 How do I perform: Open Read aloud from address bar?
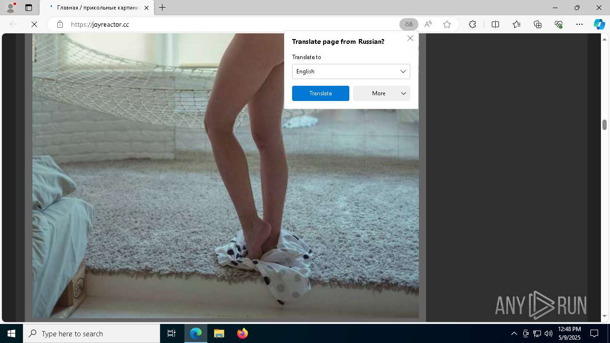click(x=428, y=24)
